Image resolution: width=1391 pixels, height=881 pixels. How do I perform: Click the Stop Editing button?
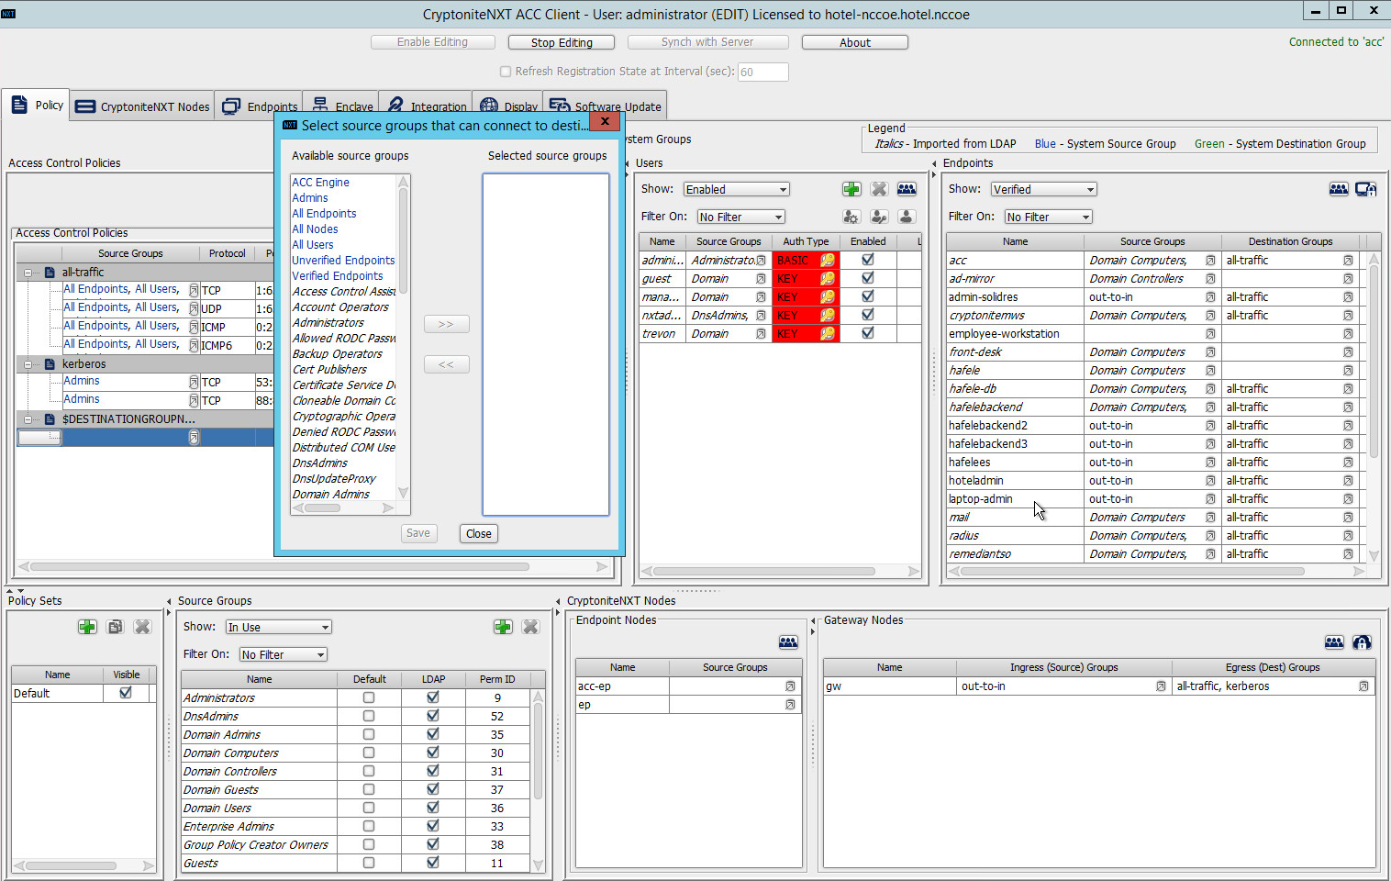point(562,42)
